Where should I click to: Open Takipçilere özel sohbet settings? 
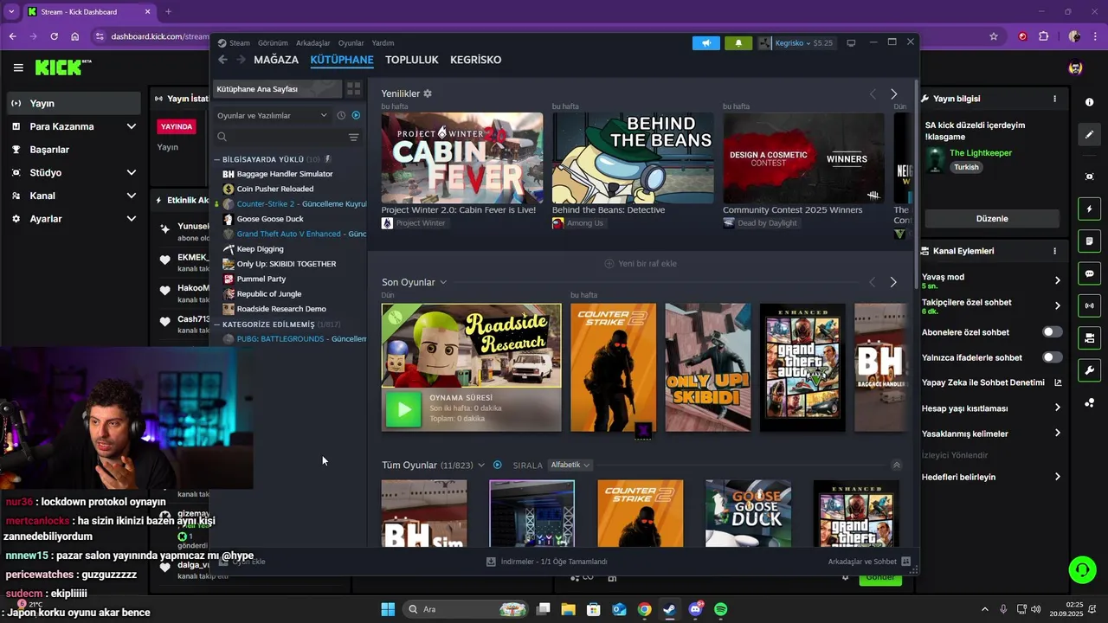[990, 305]
